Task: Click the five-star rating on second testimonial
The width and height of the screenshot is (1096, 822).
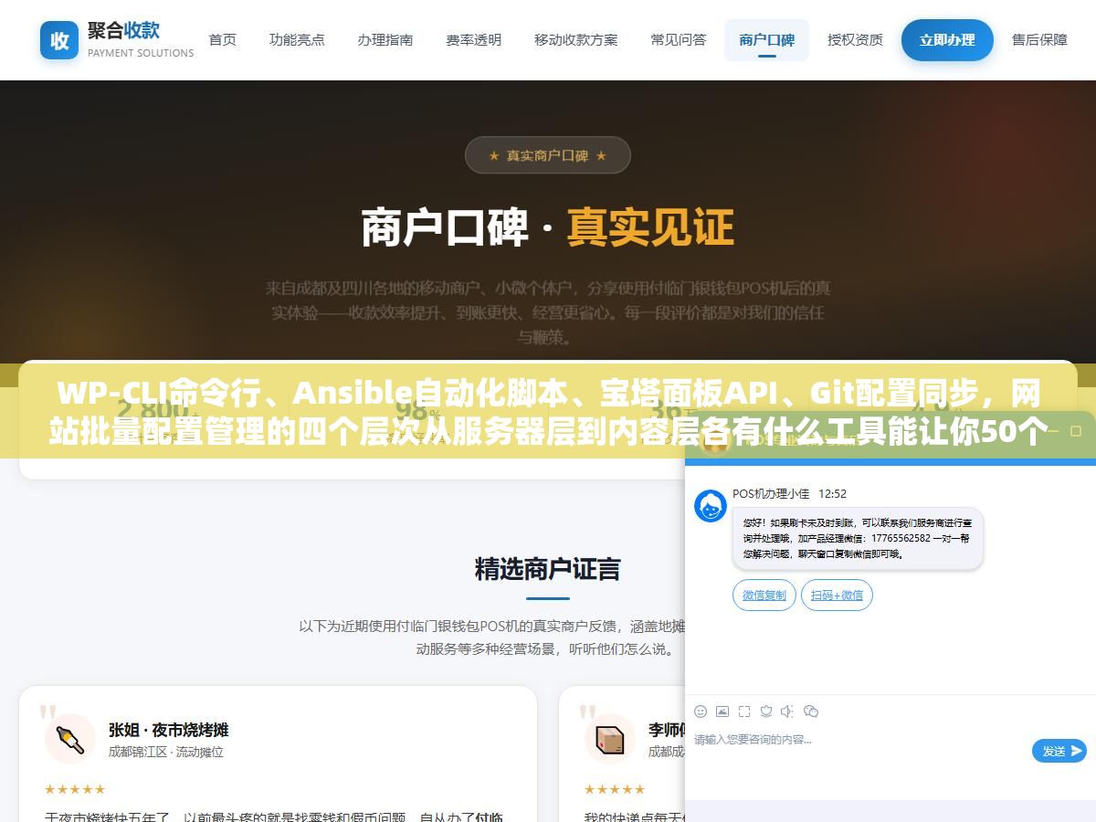Action: [615, 789]
